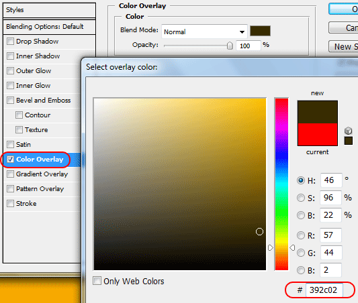This screenshot has height=303, width=358.
Task: Toggle the Contour checkbox
Action: (x=19, y=115)
